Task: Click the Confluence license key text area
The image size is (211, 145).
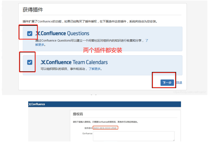Action: pos(134,136)
